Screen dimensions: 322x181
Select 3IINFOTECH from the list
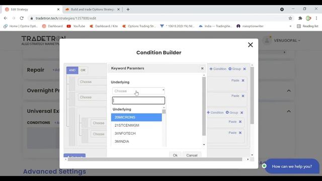pos(136,133)
